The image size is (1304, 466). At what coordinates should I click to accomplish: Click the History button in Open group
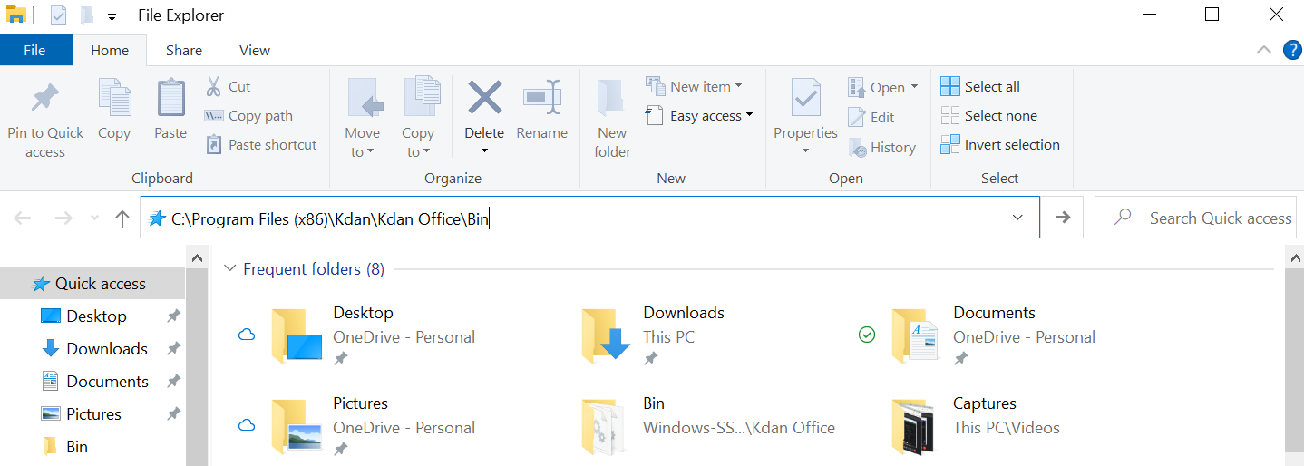(881, 147)
